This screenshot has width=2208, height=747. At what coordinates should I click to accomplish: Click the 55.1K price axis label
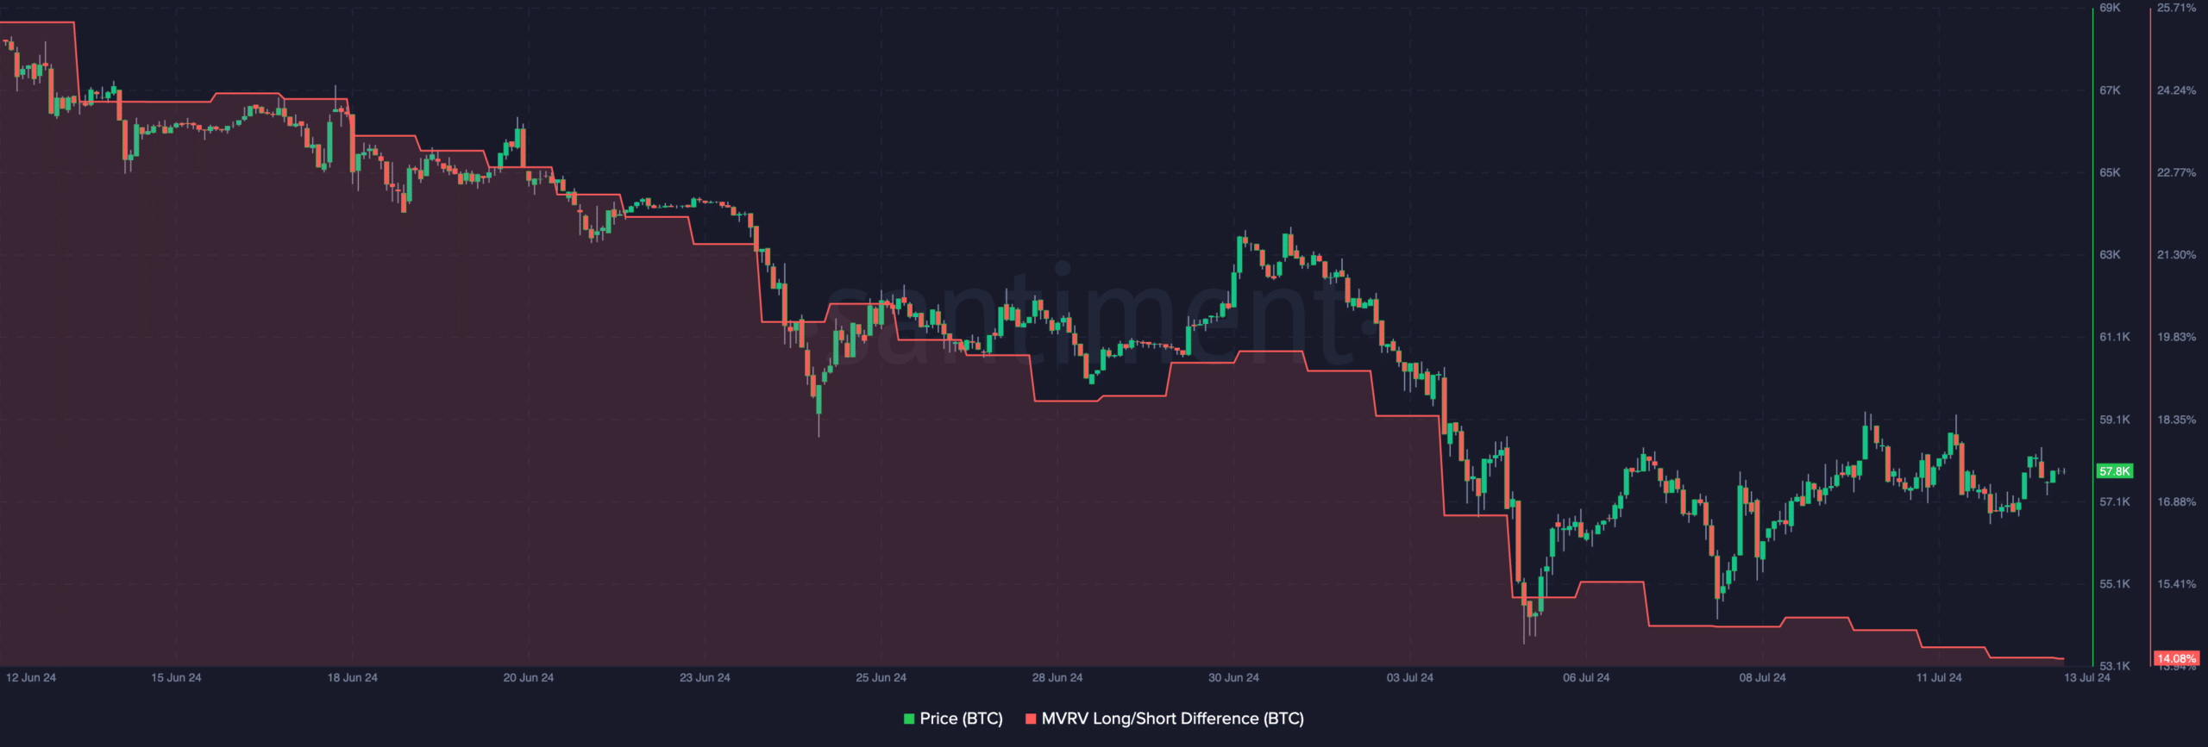tap(2115, 584)
